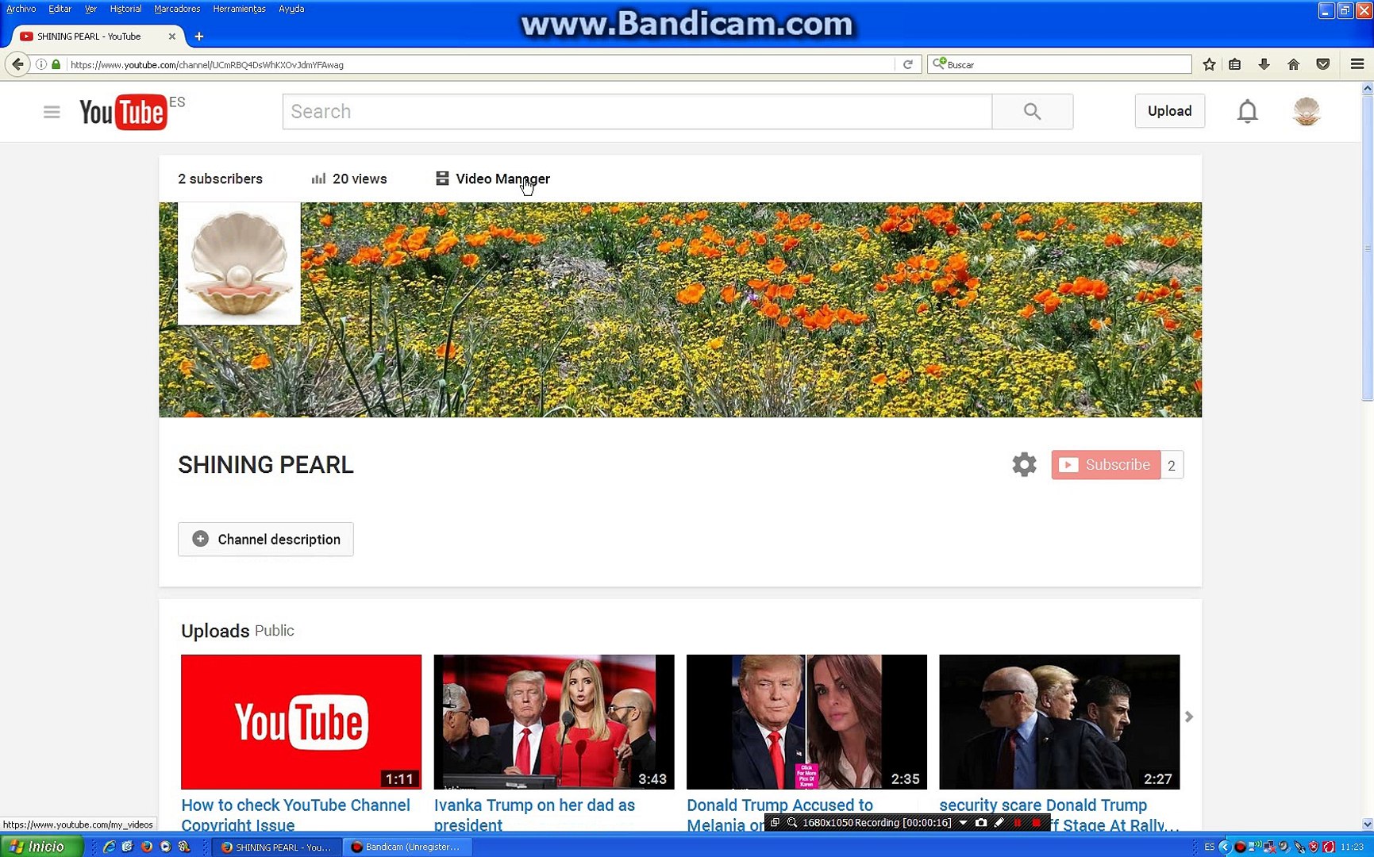The image size is (1374, 857).
Task: Enable Firefox reader via hamburger menu icon
Action: coord(1358,64)
